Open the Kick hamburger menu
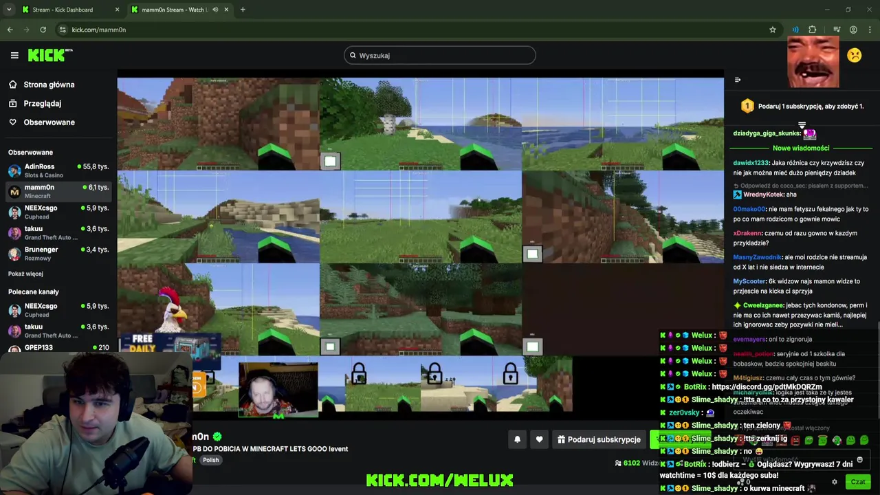880x495 pixels. [x=14, y=55]
